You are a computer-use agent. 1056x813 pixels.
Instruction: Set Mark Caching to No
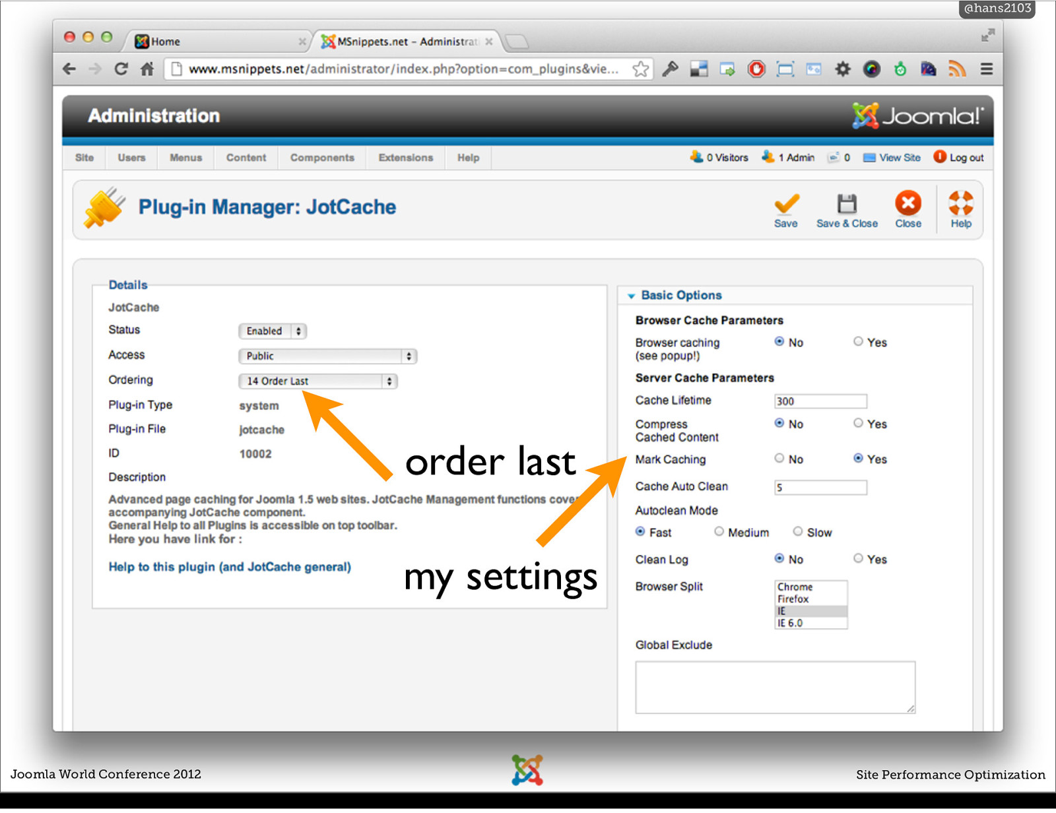779,458
